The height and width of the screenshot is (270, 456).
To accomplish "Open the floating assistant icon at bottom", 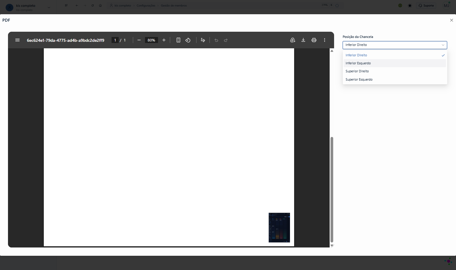I will [x=448, y=261].
